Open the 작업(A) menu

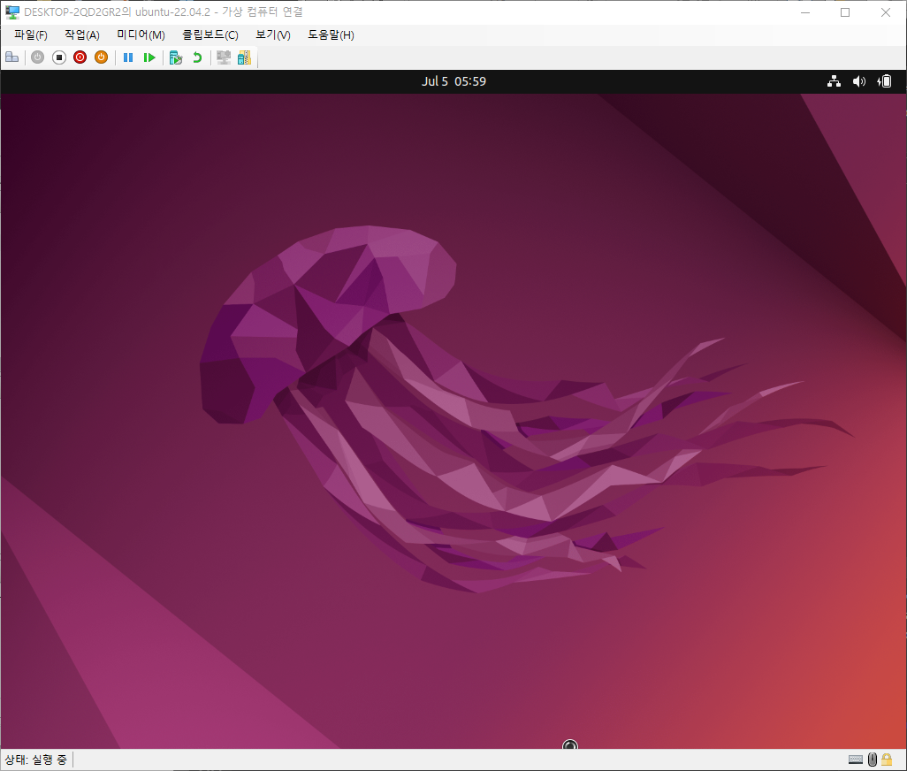pos(82,35)
